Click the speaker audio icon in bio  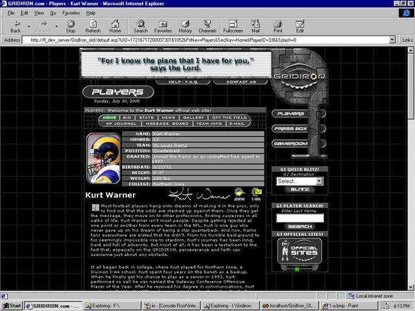pyautogui.click(x=95, y=207)
